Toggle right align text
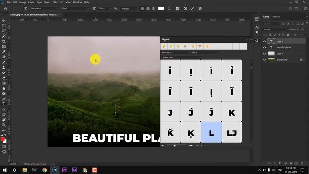Screen dimensions: 309x174 pyautogui.click(x=154, y=9)
